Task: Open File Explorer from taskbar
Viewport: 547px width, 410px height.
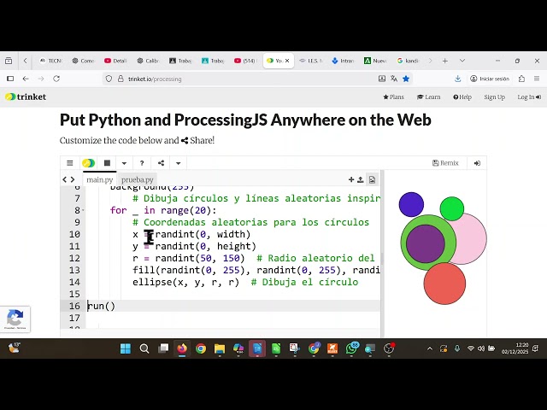Action: pos(220,348)
